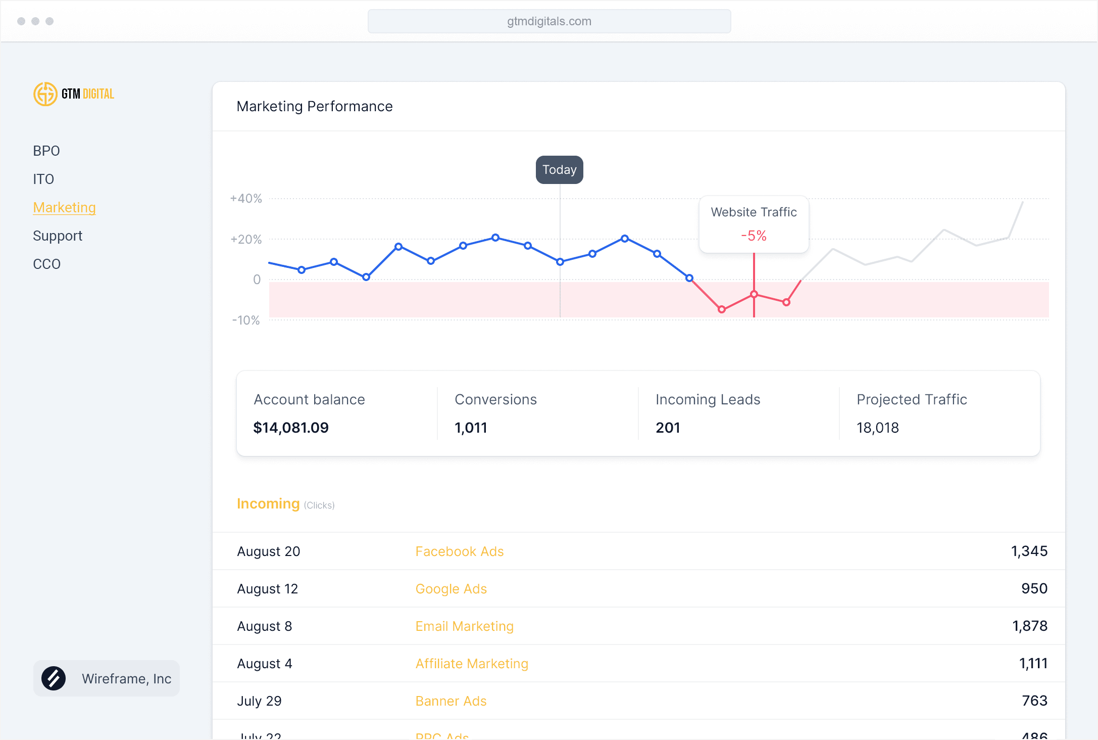1098x740 pixels.
Task: Open the Marketing sidebar link
Action: click(x=64, y=207)
